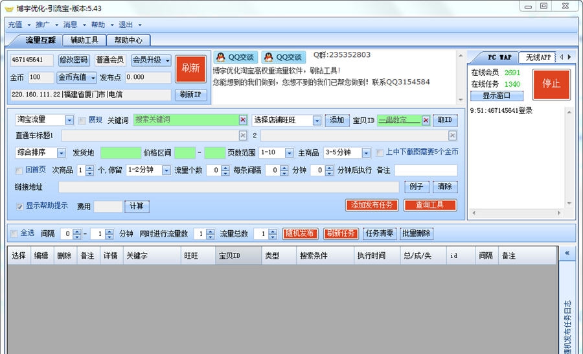583x354 pixels.
Task: Clear the 宝贝ID field with its X icon
Action: (x=426, y=120)
